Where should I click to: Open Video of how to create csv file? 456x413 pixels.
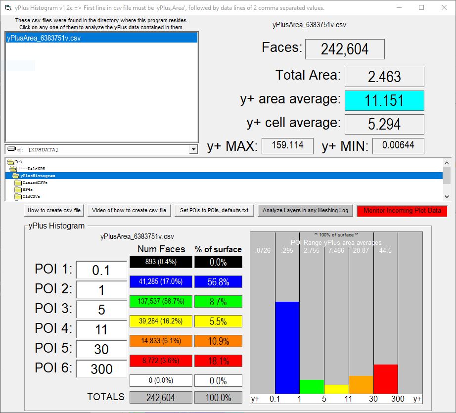pos(130,210)
